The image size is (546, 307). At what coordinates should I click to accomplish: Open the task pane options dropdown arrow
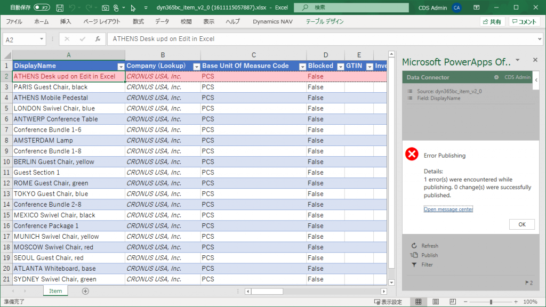pyautogui.click(x=517, y=60)
